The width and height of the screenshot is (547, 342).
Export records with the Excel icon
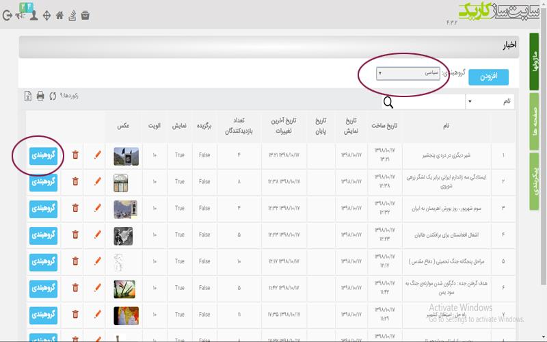[x=28, y=96]
